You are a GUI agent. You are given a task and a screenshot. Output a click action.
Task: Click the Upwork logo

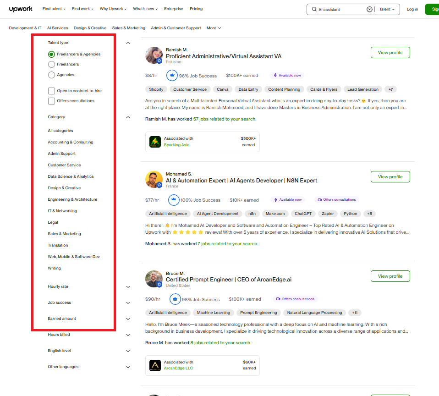(21, 9)
